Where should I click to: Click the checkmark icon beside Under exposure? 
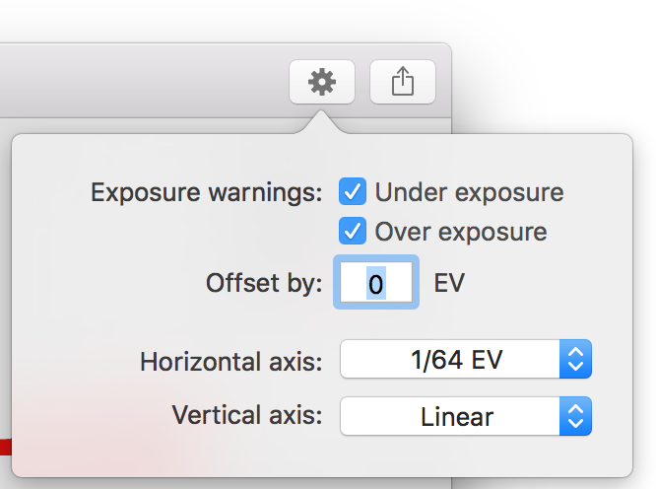(353, 191)
